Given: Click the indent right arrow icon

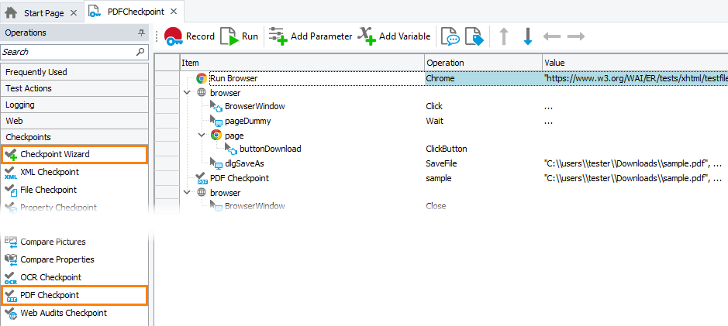Looking at the screenshot, I should coord(575,36).
